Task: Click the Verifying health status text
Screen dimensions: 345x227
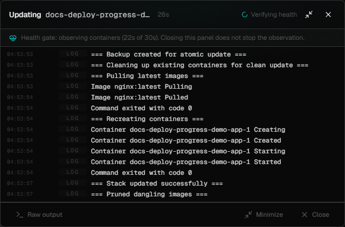Action: pyautogui.click(x=274, y=15)
